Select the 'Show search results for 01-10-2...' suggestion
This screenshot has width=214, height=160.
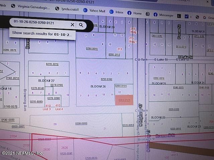coord(42,34)
